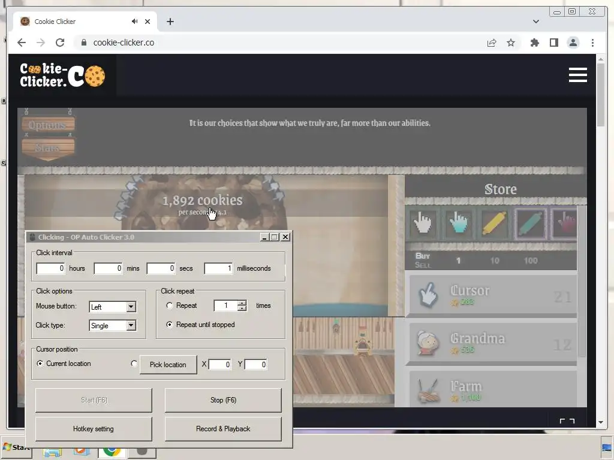Click the mins interval field

coord(108,268)
